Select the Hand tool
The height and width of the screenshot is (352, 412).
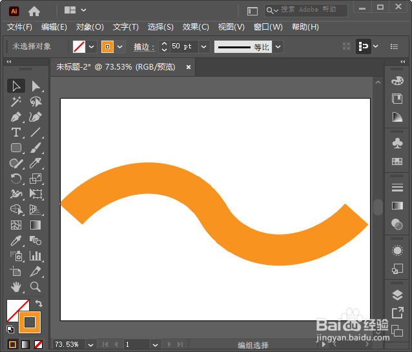(16, 287)
